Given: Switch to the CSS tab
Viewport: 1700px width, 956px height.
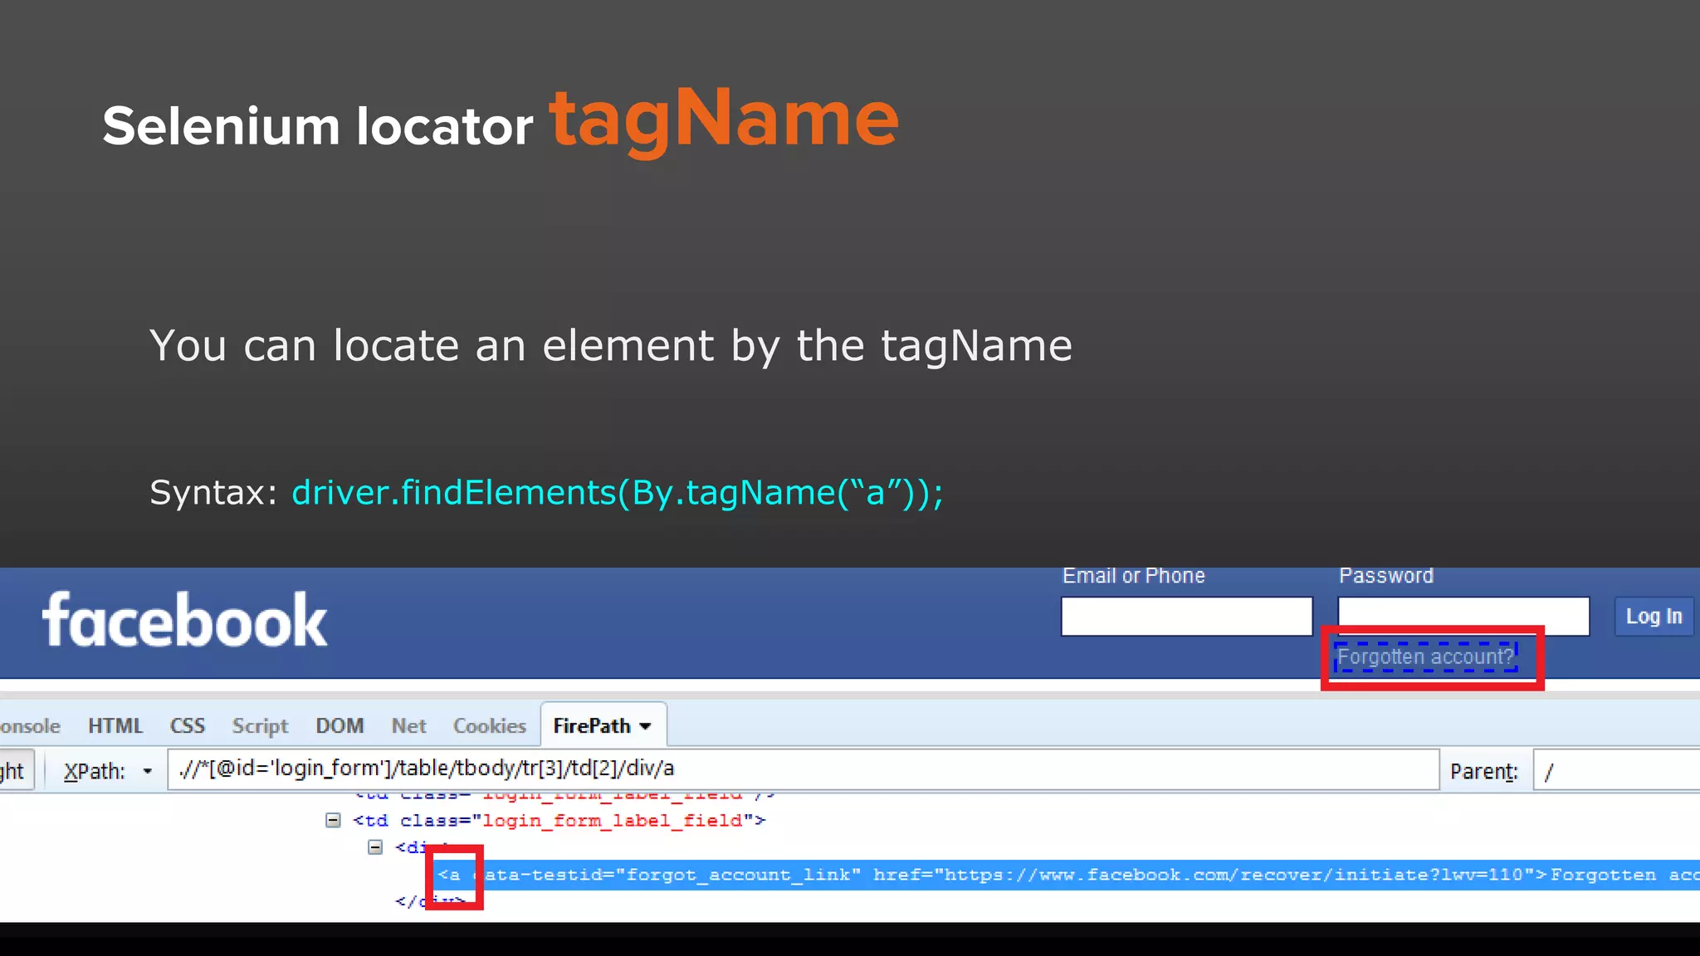Looking at the screenshot, I should [187, 726].
